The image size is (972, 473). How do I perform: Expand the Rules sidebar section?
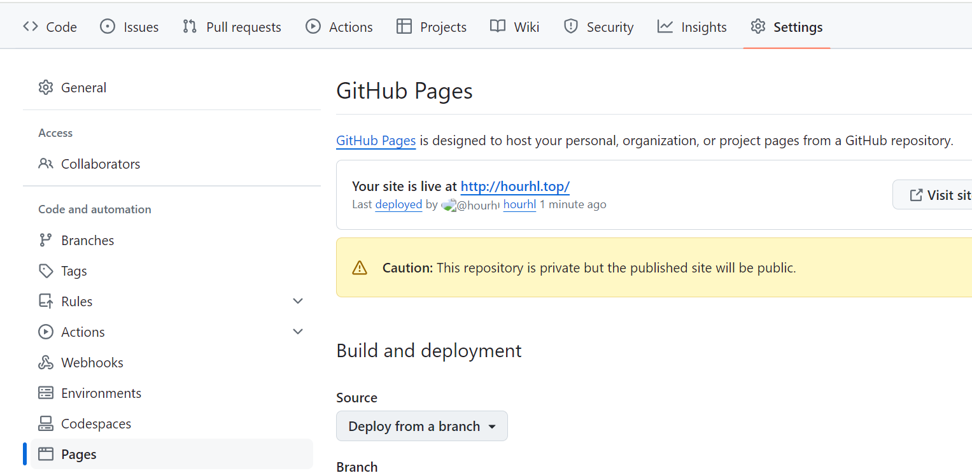(297, 300)
